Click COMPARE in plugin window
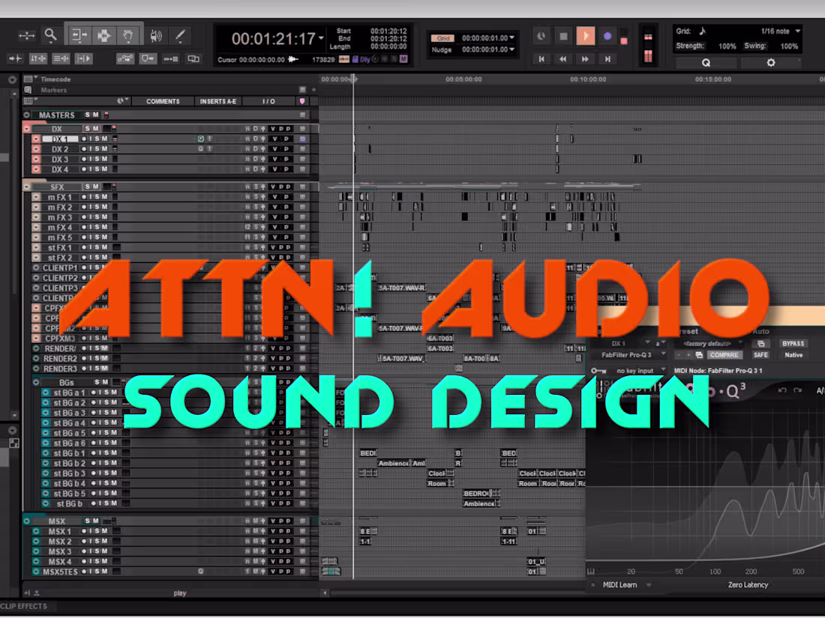Viewport: 825px width, 618px height. (x=724, y=355)
